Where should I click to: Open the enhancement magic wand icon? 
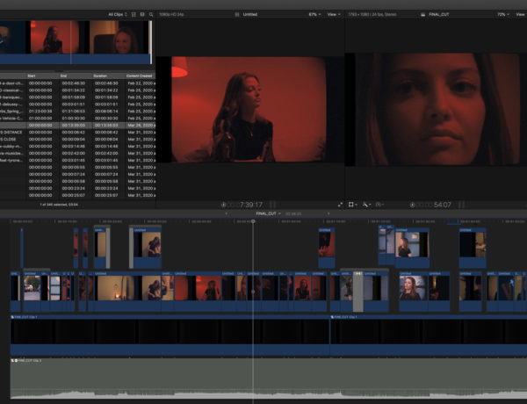366,205
